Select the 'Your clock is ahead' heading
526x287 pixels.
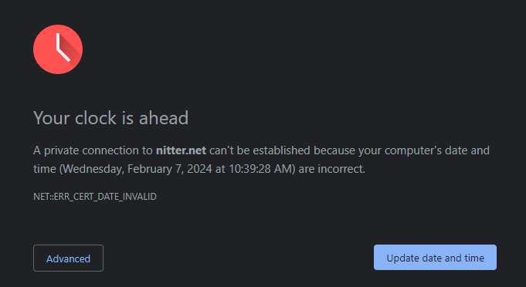point(111,118)
